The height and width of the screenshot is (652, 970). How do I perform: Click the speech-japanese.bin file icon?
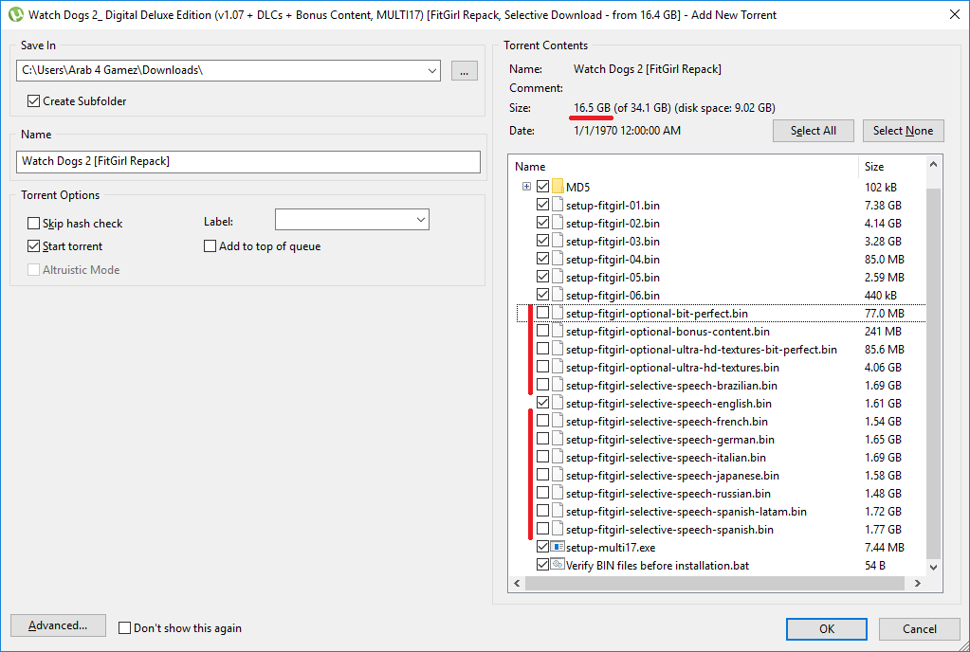(558, 475)
